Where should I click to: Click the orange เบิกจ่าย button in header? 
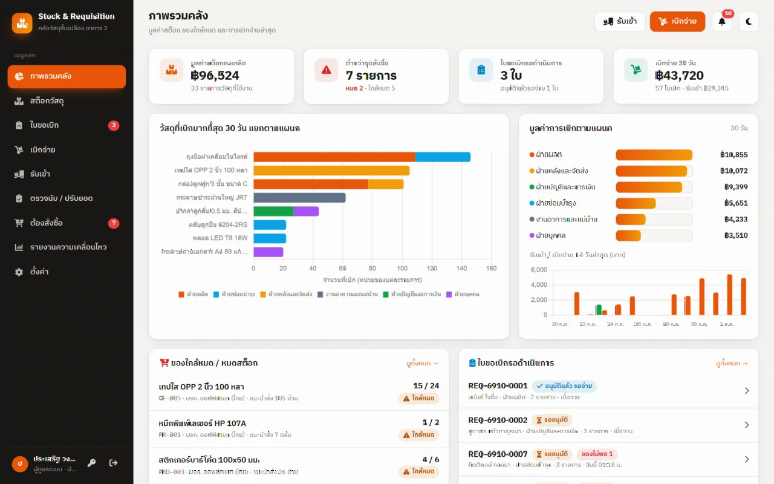(x=677, y=21)
